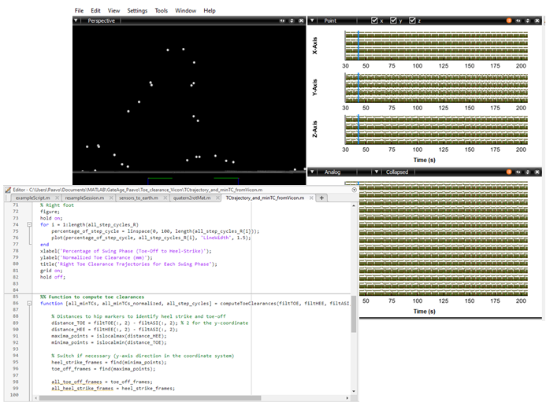Click the Collapsed display mode label
550x406 pixels.
(397, 172)
